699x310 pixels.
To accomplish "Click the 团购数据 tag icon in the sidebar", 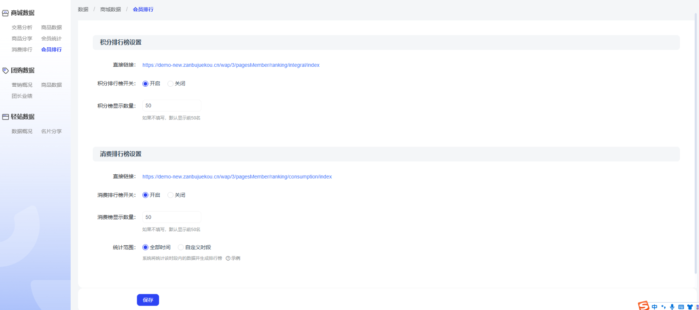I will tap(5, 71).
